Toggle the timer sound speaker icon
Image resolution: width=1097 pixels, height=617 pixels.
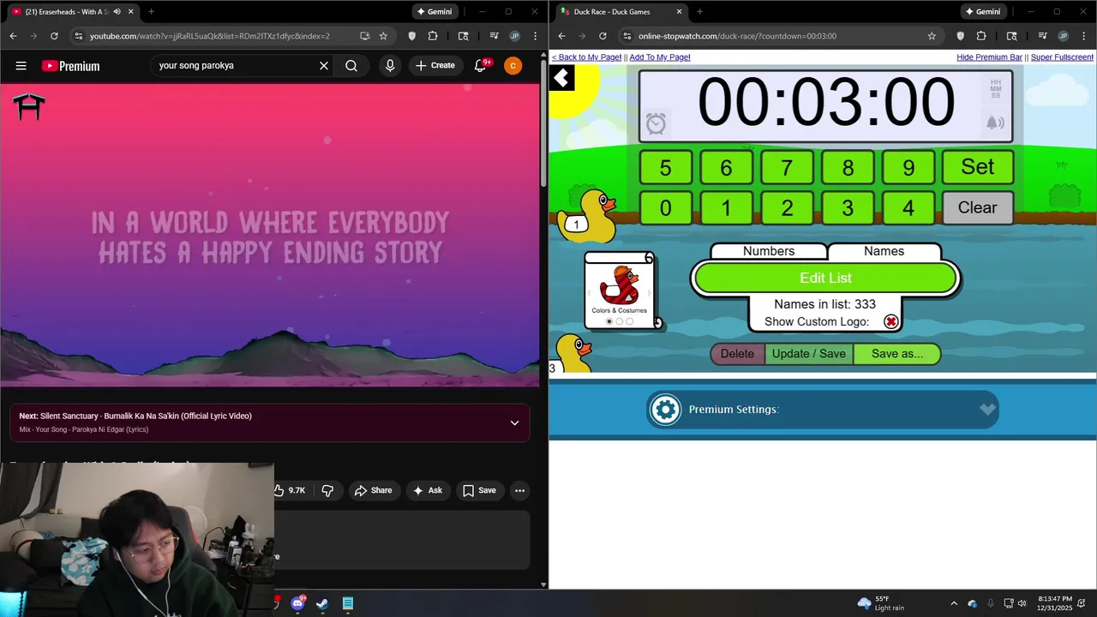point(995,123)
